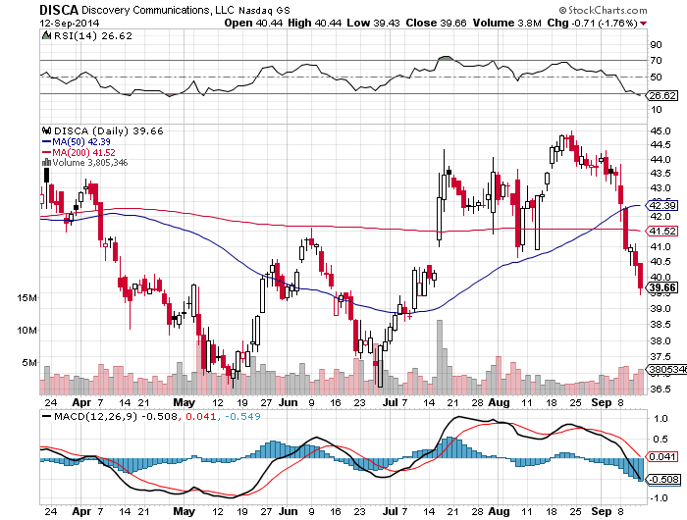Click the green RSI indicator icon

(46, 35)
